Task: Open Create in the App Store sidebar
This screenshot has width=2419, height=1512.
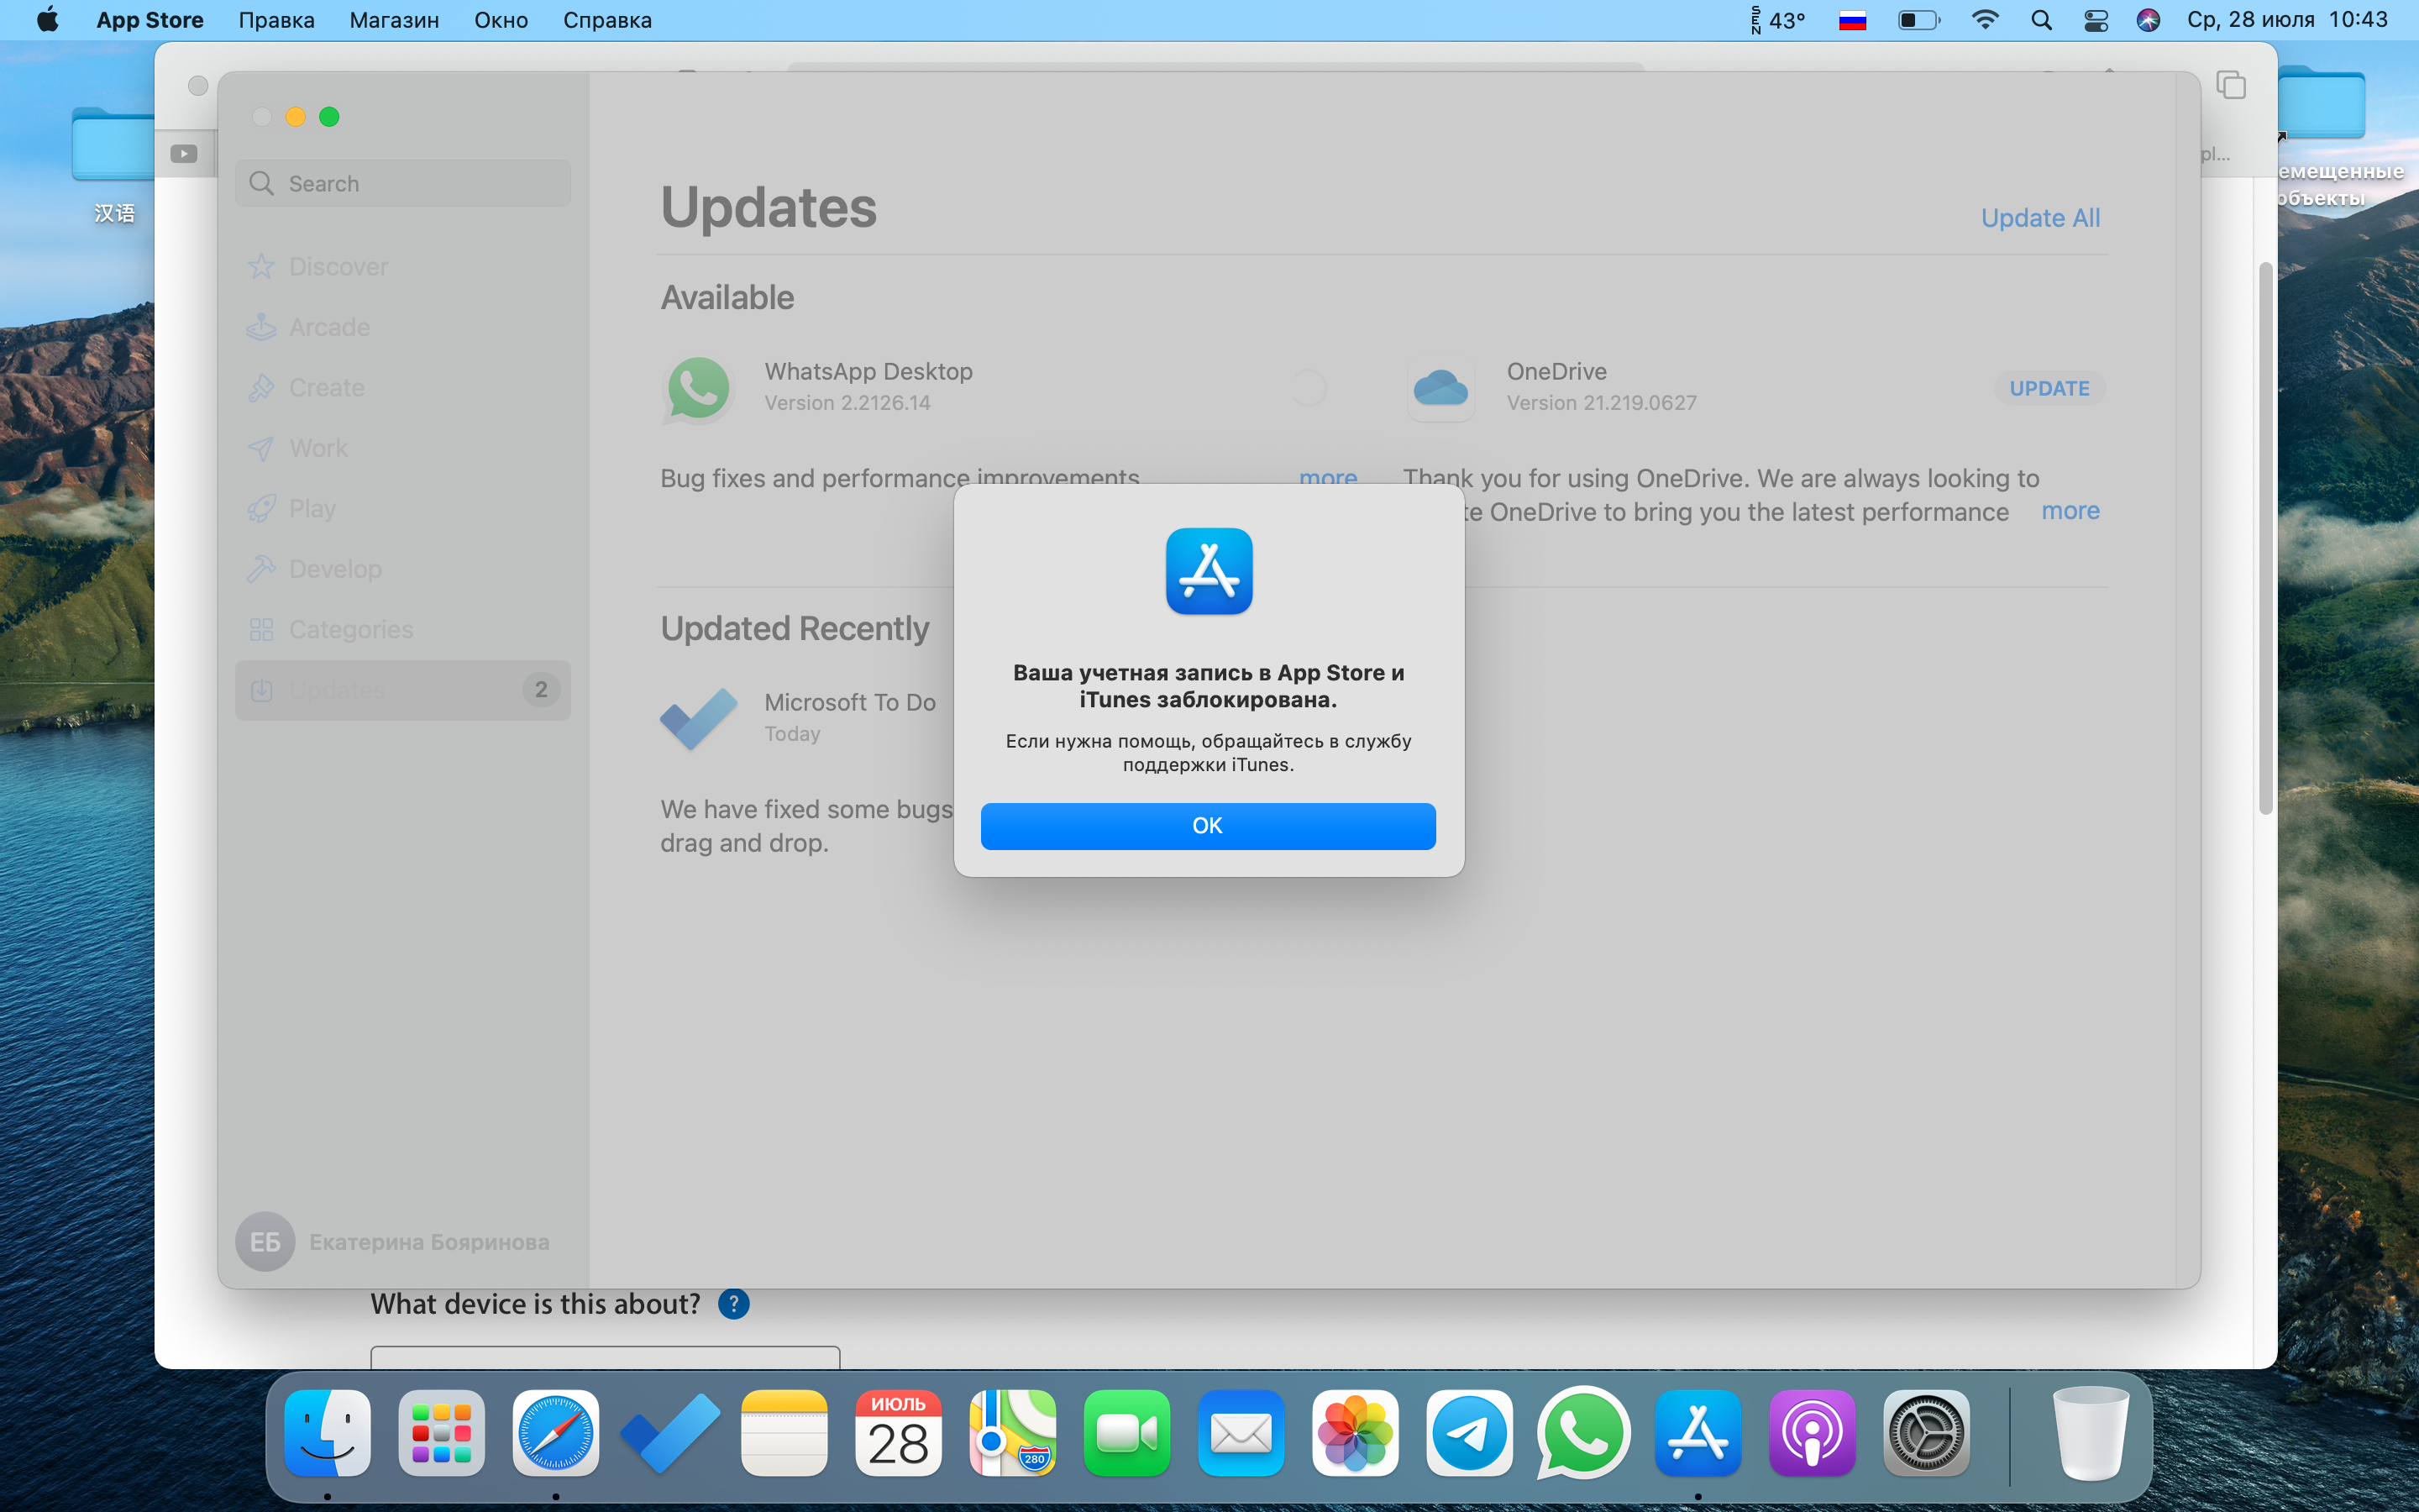Action: coord(403,388)
